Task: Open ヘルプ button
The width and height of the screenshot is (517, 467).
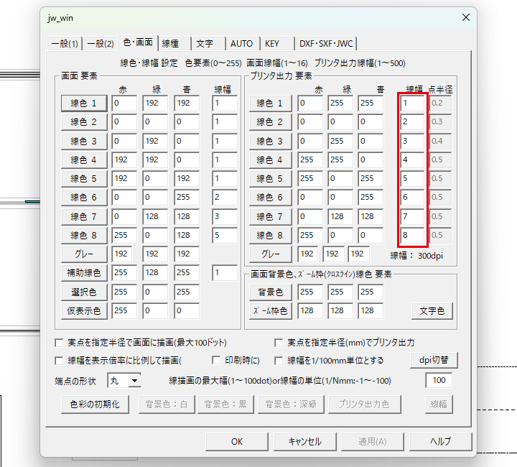Action: [441, 442]
